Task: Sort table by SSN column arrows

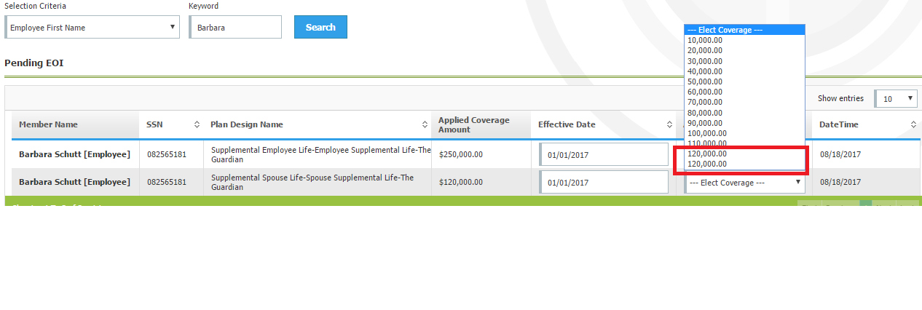Action: point(196,124)
